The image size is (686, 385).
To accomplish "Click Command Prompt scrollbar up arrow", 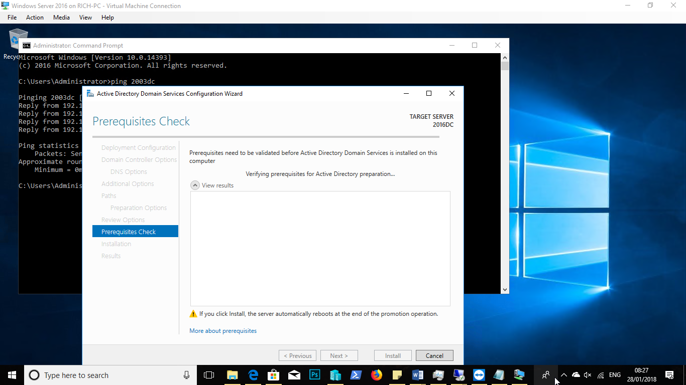I will [505, 58].
